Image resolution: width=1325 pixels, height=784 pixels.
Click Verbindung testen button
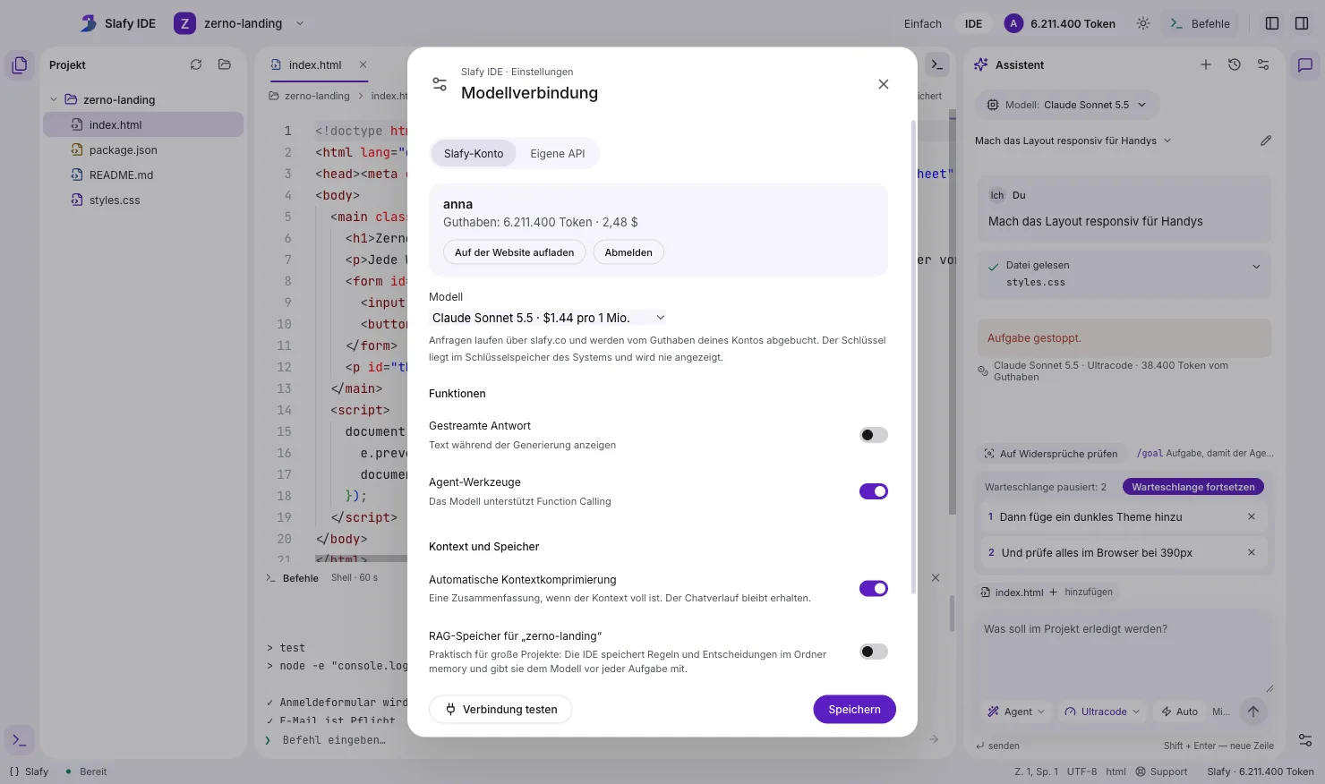pos(500,710)
